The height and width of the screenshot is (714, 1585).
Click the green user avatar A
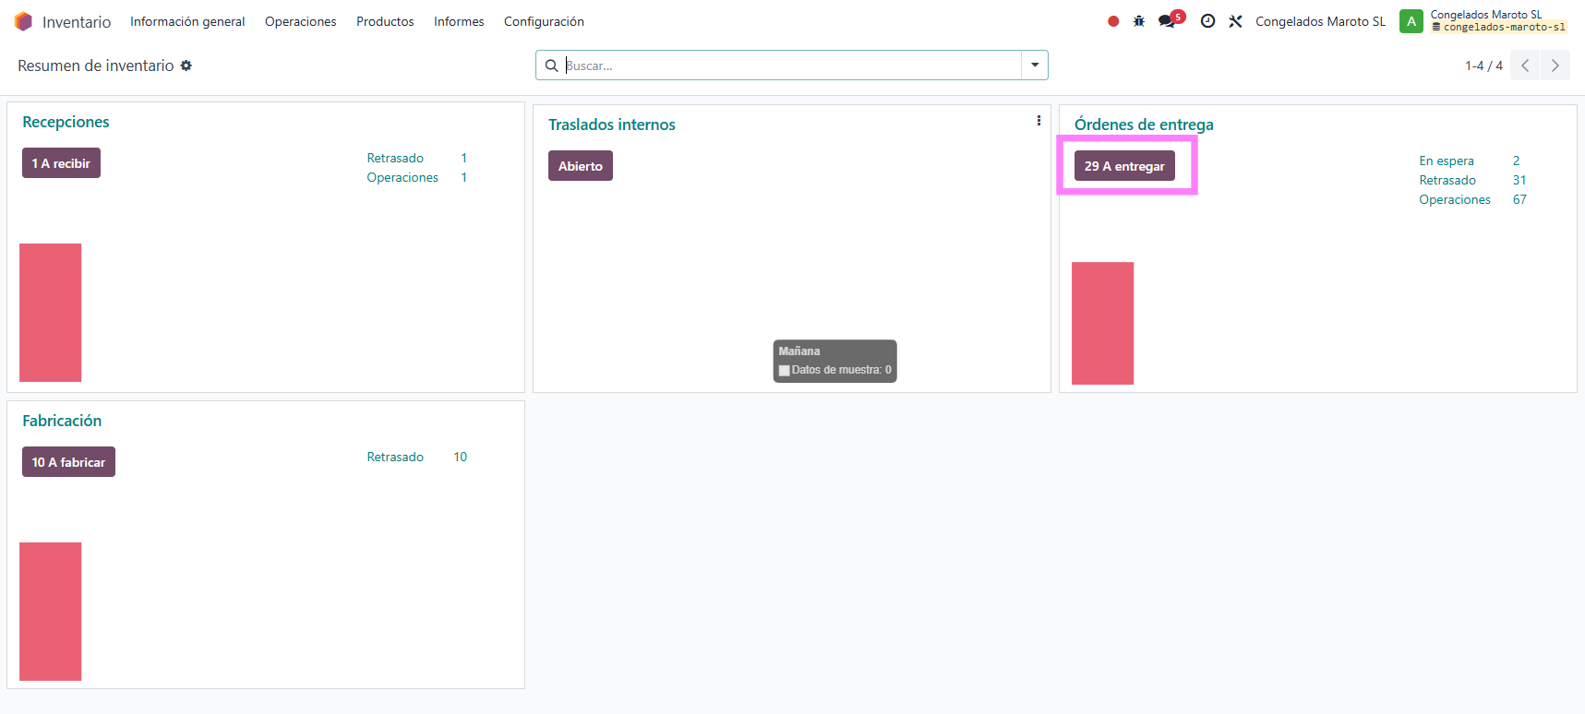[1411, 21]
